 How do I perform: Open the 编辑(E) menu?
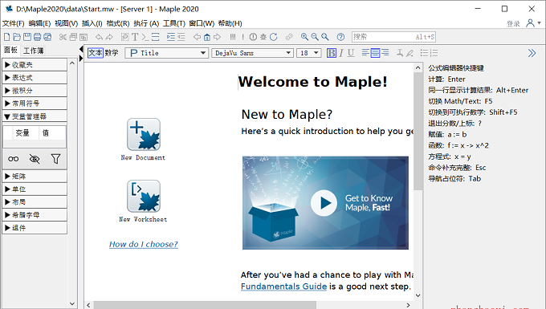tap(39, 23)
